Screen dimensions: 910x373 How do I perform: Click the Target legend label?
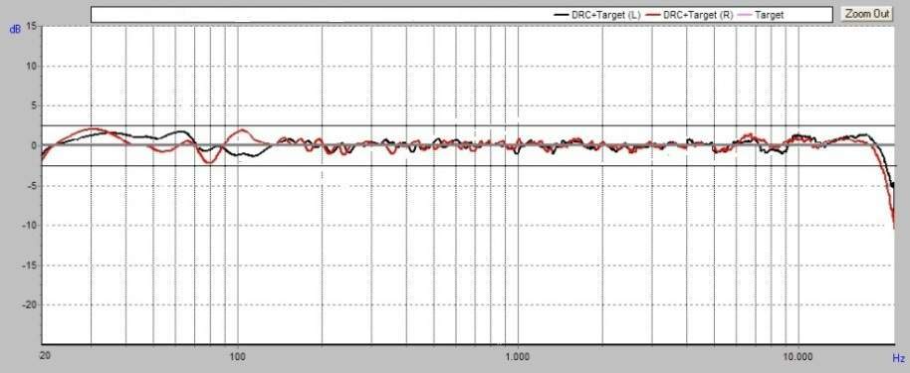click(x=769, y=15)
